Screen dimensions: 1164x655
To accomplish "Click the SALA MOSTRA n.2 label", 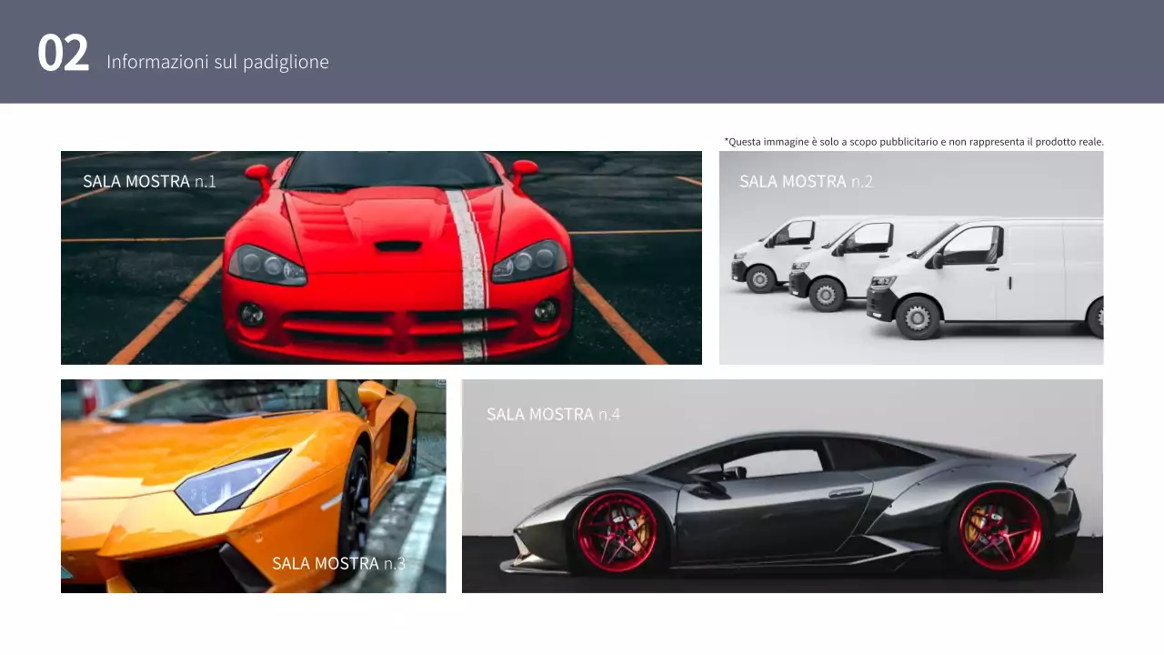I will pyautogui.click(x=807, y=181).
